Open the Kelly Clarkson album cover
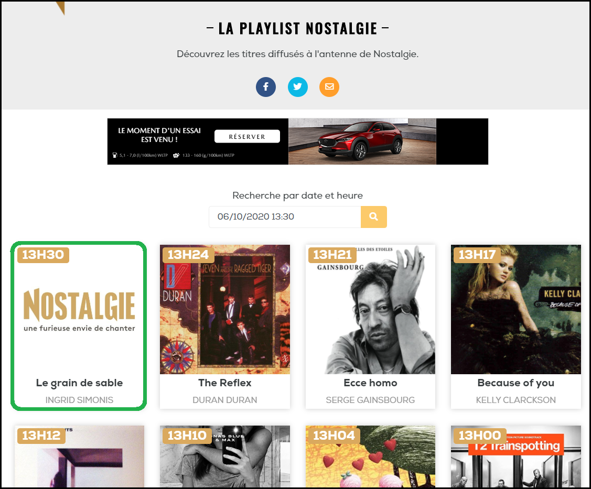The width and height of the screenshot is (591, 489). point(516,309)
